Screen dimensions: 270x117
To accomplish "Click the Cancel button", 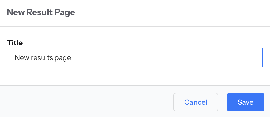I will (x=196, y=102).
